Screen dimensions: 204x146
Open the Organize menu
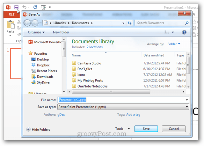point(36,32)
